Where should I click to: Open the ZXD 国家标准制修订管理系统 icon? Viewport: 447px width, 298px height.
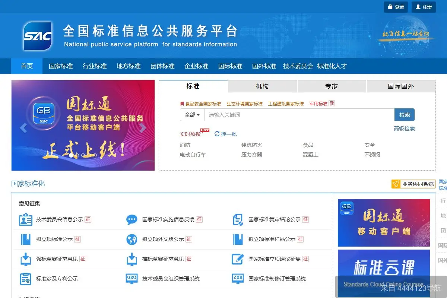(x=237, y=278)
